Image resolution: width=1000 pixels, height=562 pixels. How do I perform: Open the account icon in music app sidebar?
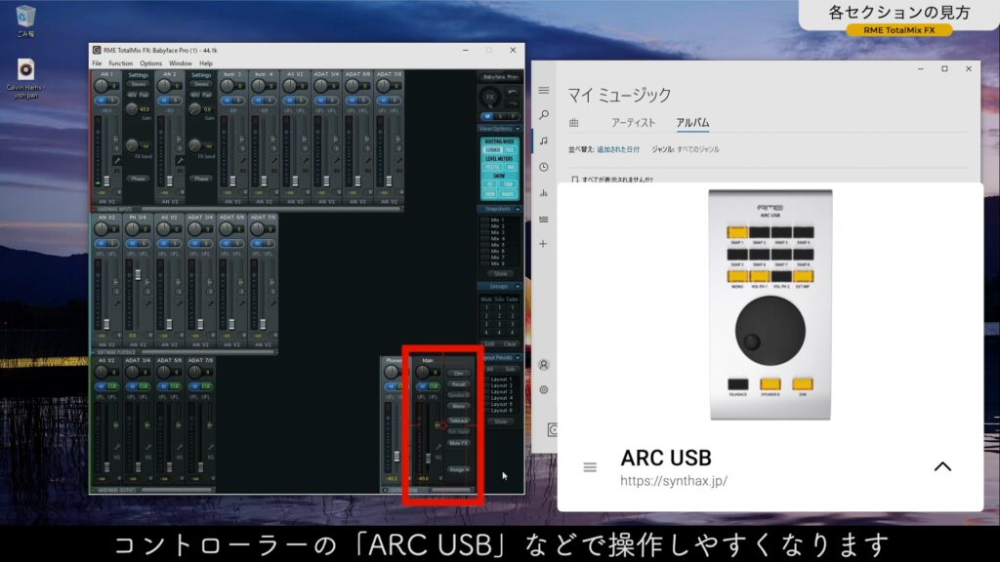(x=543, y=365)
